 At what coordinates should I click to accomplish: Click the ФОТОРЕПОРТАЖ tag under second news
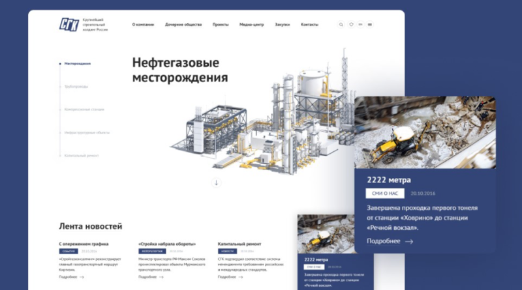152,252
